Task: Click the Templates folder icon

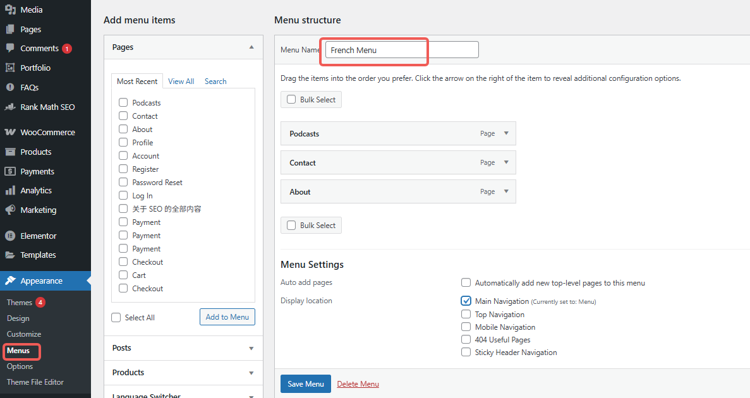Action: click(x=10, y=255)
